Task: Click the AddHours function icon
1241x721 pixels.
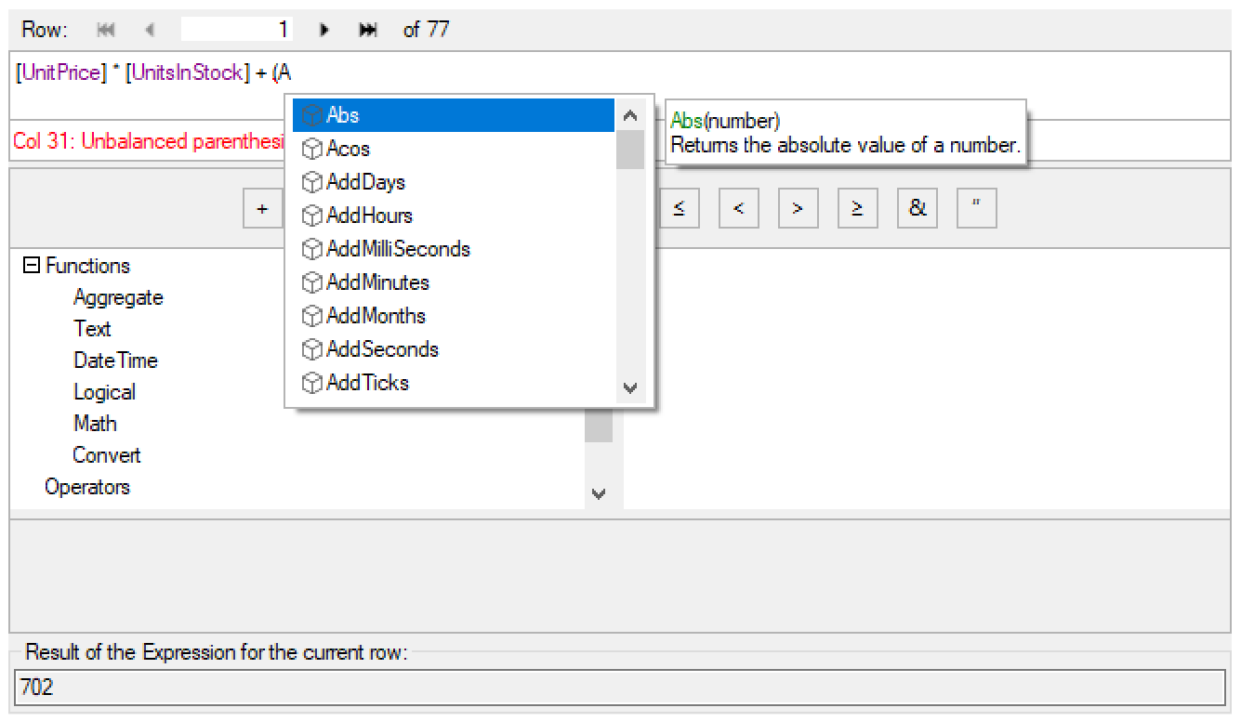Action: [311, 215]
